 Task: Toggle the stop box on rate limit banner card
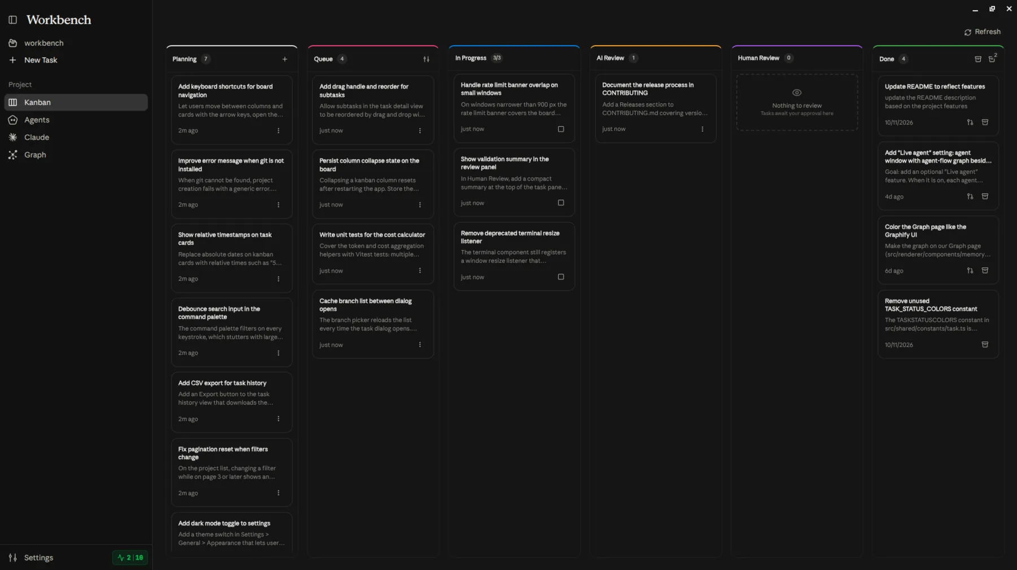561,129
